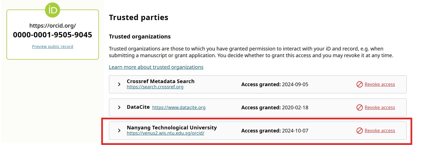Expand Crossref Metadata Search details
The width and height of the screenshot is (421, 145).
[x=119, y=84]
